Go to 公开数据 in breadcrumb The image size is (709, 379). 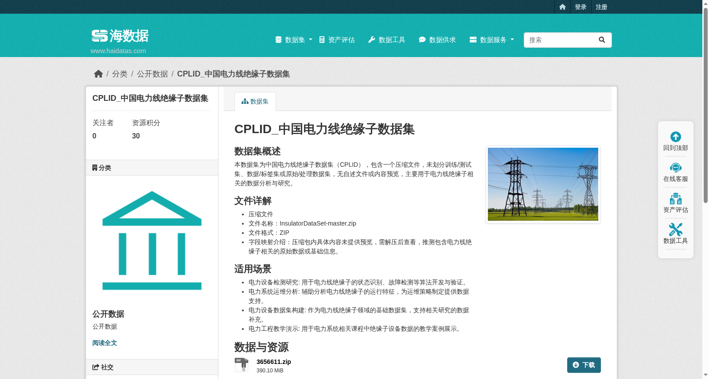coord(152,74)
